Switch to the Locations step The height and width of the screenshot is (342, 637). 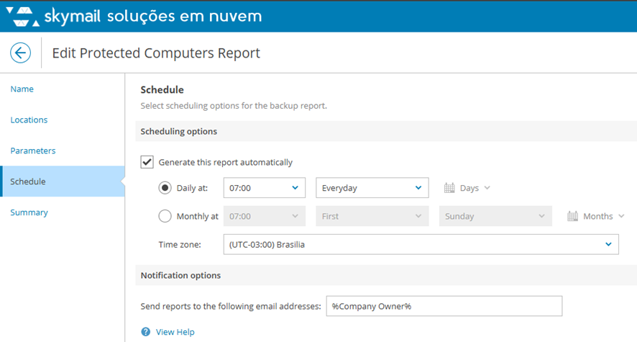29,120
